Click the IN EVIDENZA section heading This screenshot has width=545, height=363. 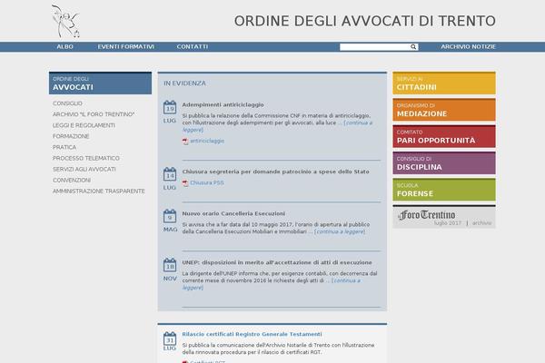tap(184, 83)
